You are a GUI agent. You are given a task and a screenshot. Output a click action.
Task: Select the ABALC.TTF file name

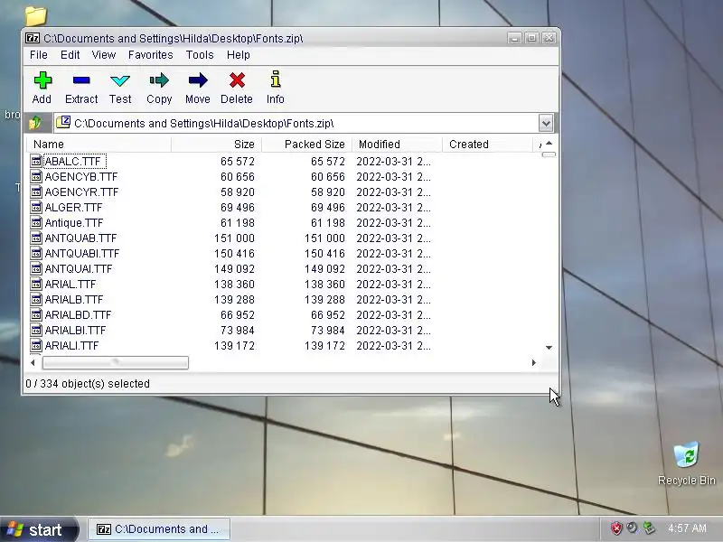point(72,162)
